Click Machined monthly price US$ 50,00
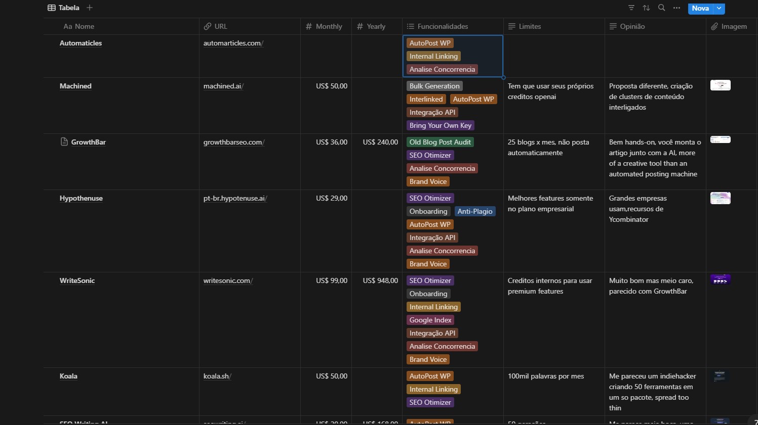 pos(332,86)
